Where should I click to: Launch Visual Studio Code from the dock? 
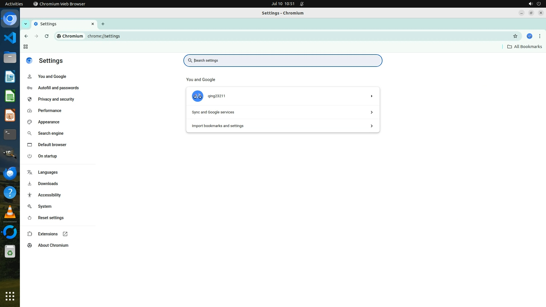tap(10, 38)
